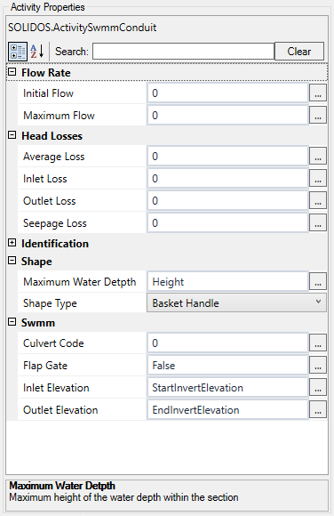Open ellipsis editor for Outlet Elevation
Viewport: 334px width, 516px height.
pos(318,410)
